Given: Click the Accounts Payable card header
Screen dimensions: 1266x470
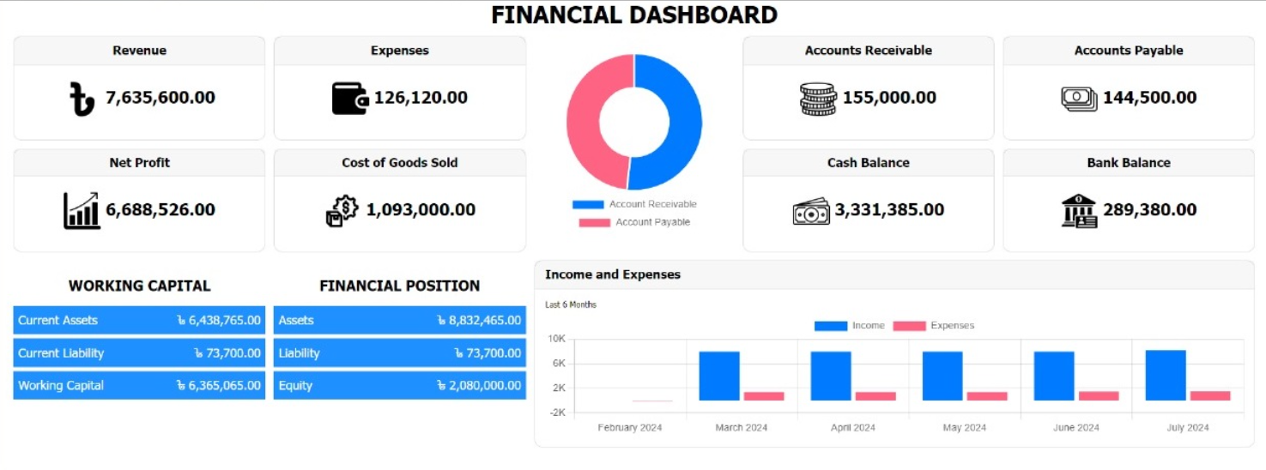Looking at the screenshot, I should pos(1129,51).
